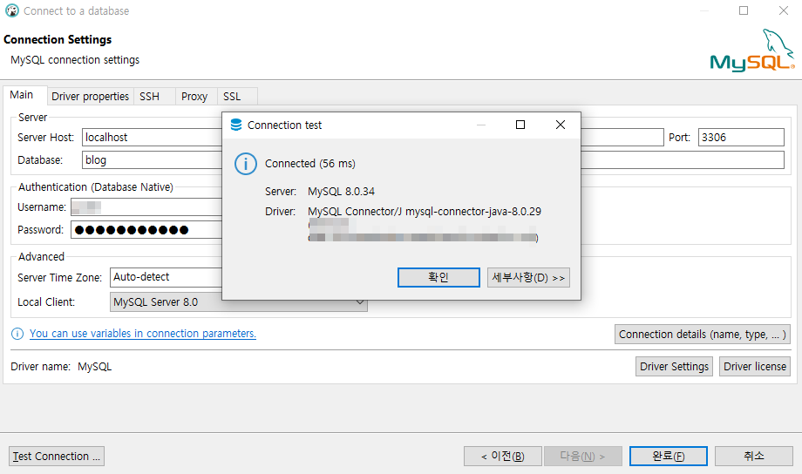Open the Proxy tab

tap(194, 96)
